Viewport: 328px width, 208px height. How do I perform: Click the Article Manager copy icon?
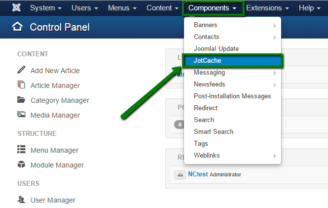point(21,84)
